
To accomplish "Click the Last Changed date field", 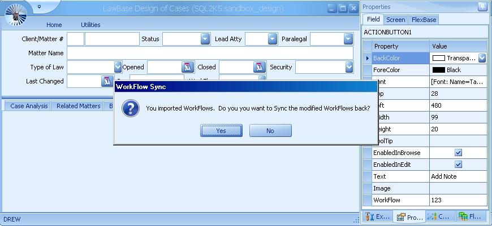I will point(84,81).
